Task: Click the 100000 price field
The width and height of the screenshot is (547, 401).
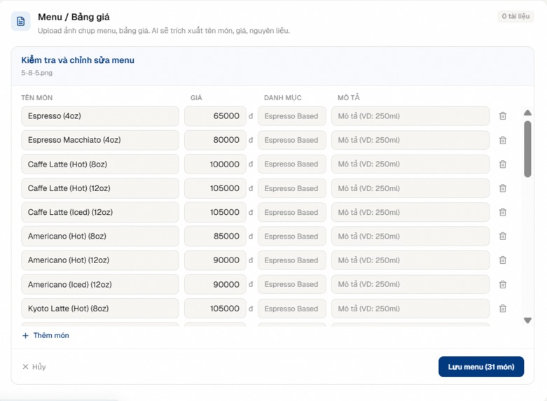Action: point(215,164)
